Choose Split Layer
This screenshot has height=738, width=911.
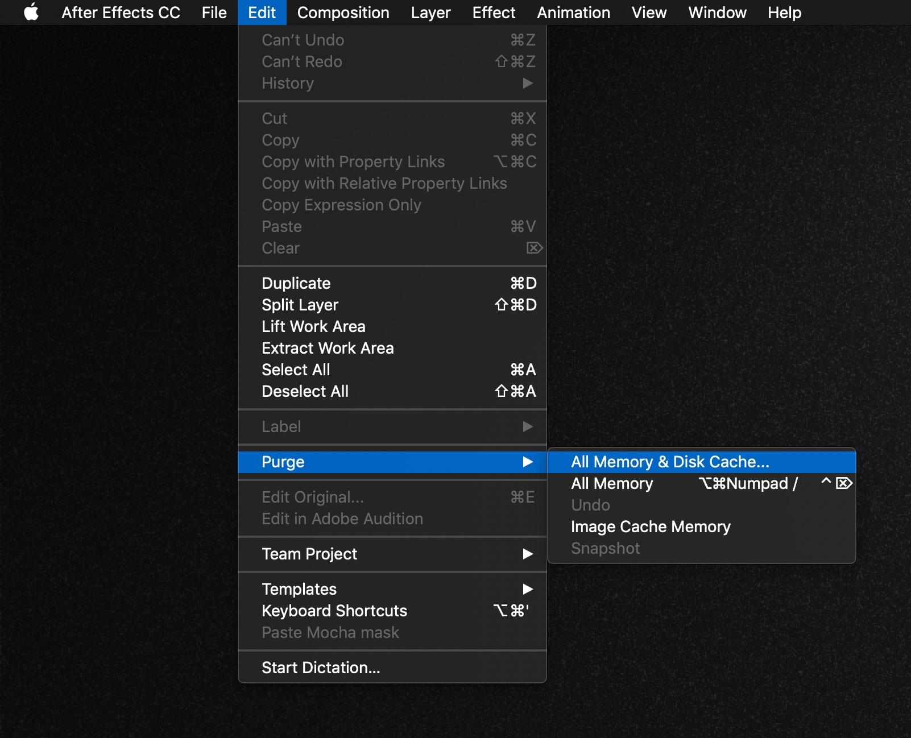(x=392, y=305)
